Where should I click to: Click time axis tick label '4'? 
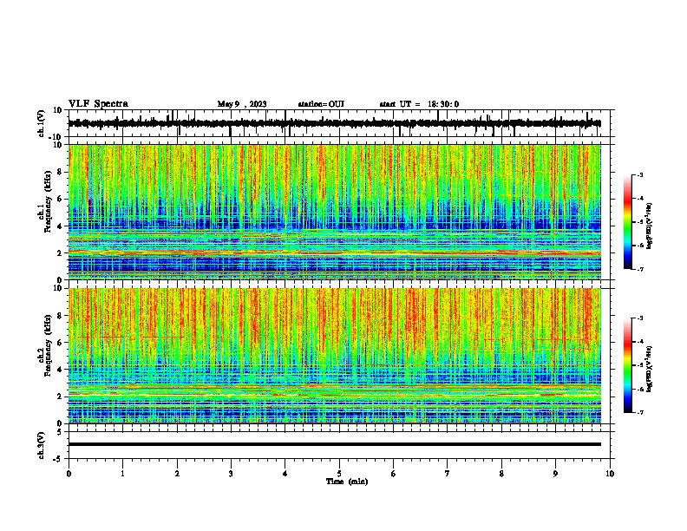(285, 474)
